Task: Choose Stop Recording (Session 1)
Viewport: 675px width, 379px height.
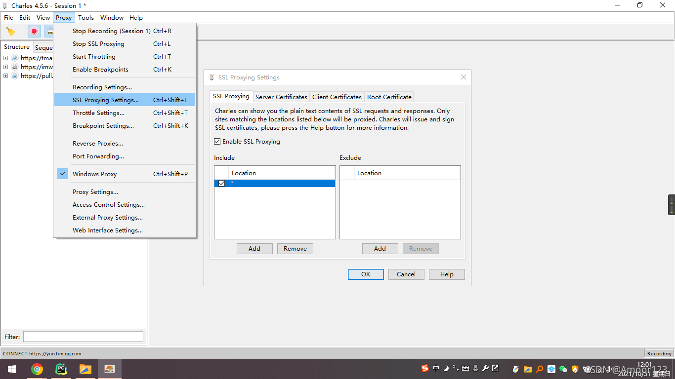Action: point(125,31)
